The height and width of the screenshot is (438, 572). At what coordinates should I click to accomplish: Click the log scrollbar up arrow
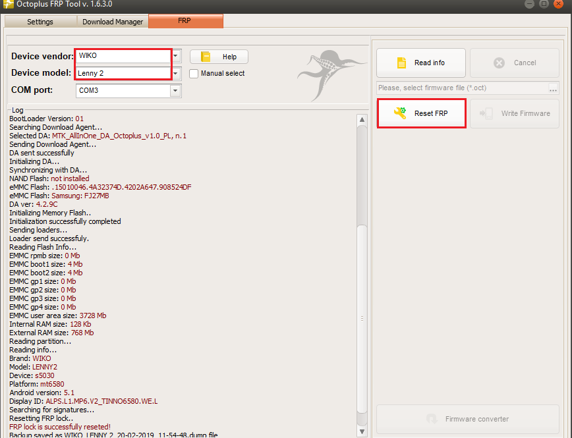[x=362, y=120]
